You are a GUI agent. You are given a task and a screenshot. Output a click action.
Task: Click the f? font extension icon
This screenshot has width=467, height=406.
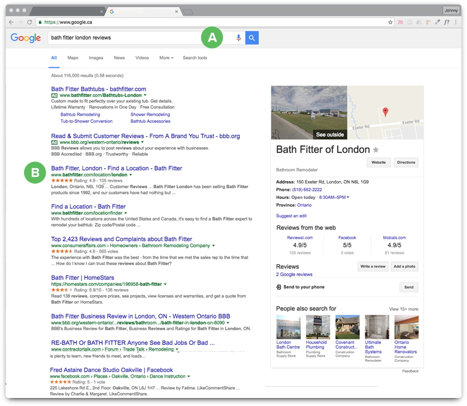pos(447,22)
